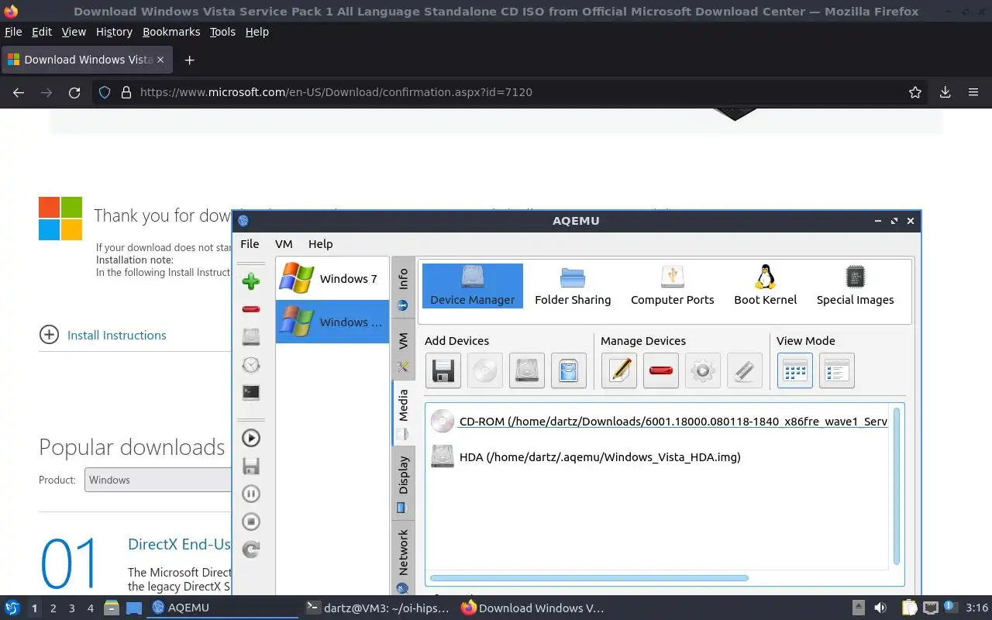Open a new Firefox tab
992x620 pixels.
pyautogui.click(x=189, y=60)
